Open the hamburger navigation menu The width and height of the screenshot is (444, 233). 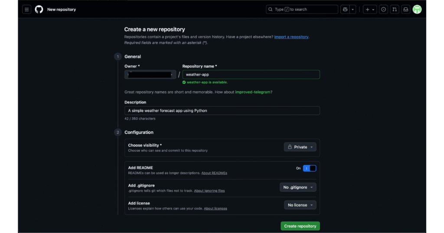pyautogui.click(x=27, y=10)
